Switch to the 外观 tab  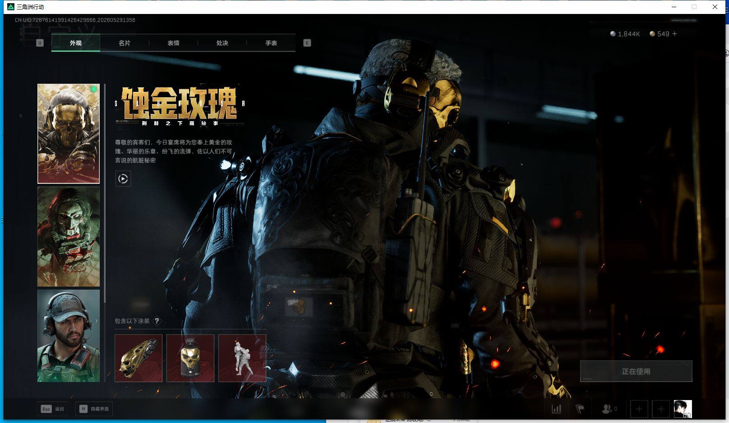pos(76,43)
